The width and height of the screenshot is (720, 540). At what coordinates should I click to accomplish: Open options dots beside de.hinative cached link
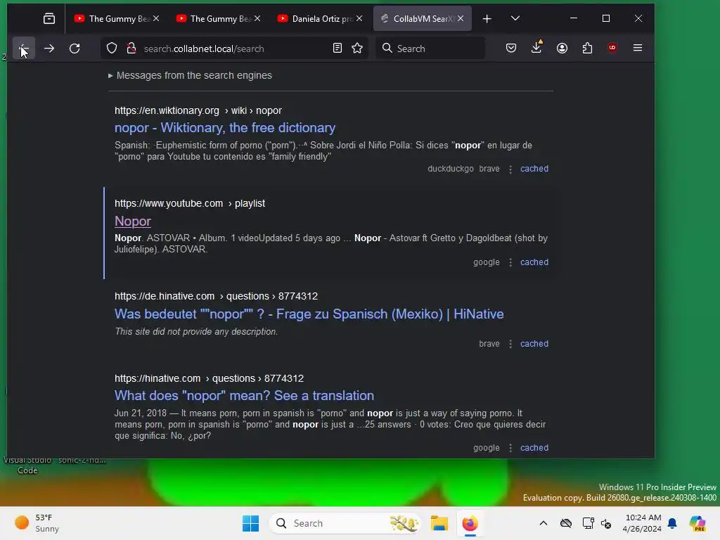[x=510, y=344]
